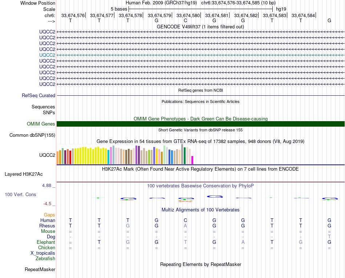This screenshot has height=278, width=345.
Task: Click Repeating Elements by RepeatMasker title
Action: [x=201, y=264]
